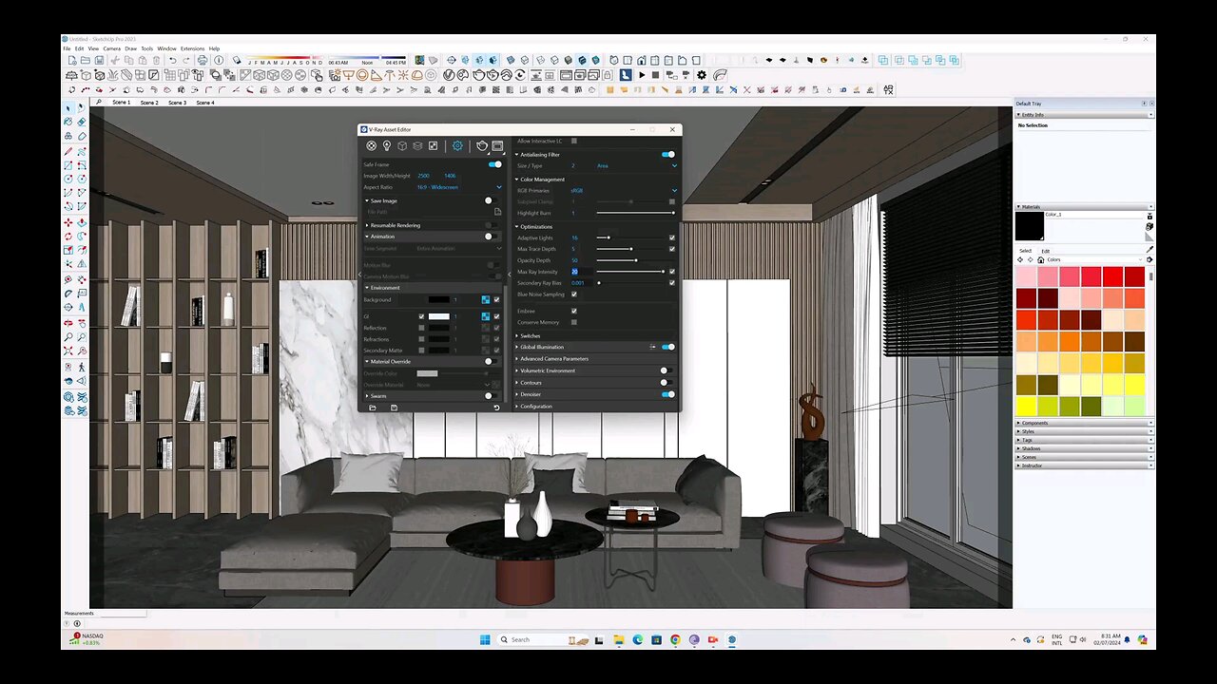Click revert to defaults icon in Asset Editor
The height and width of the screenshot is (684, 1217).
[x=496, y=408]
